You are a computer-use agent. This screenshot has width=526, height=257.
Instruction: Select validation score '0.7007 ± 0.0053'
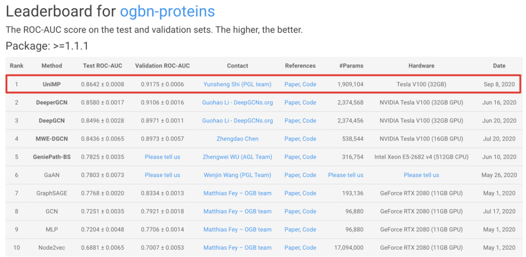click(162, 248)
